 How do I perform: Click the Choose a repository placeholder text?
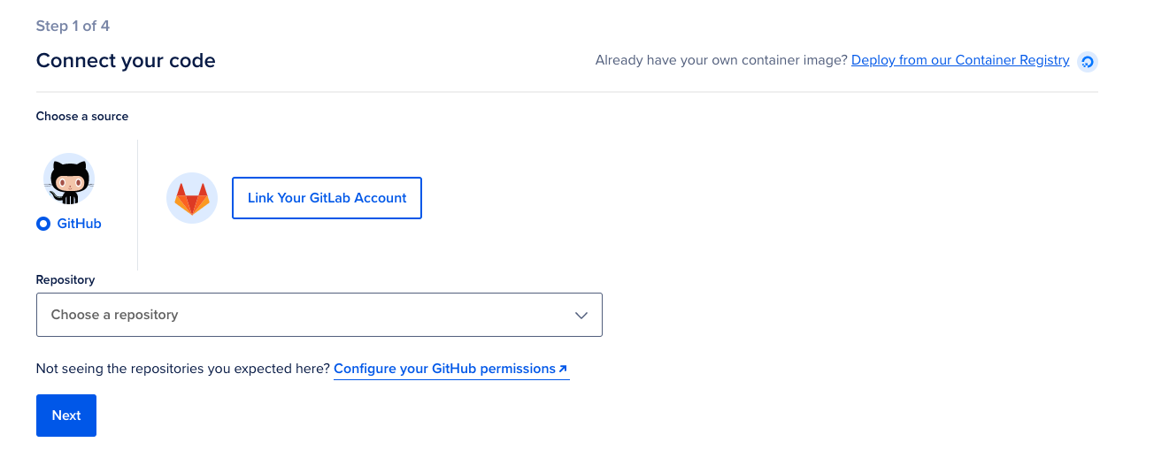coord(114,315)
